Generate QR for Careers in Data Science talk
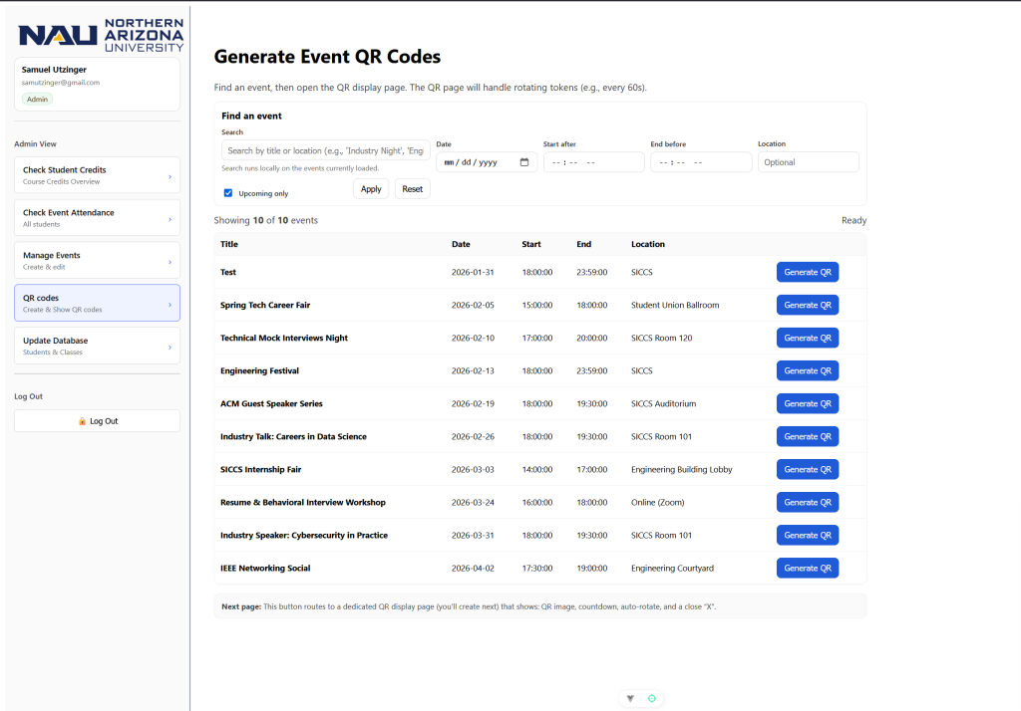Viewport: 1021px width, 711px height. pyautogui.click(x=808, y=436)
